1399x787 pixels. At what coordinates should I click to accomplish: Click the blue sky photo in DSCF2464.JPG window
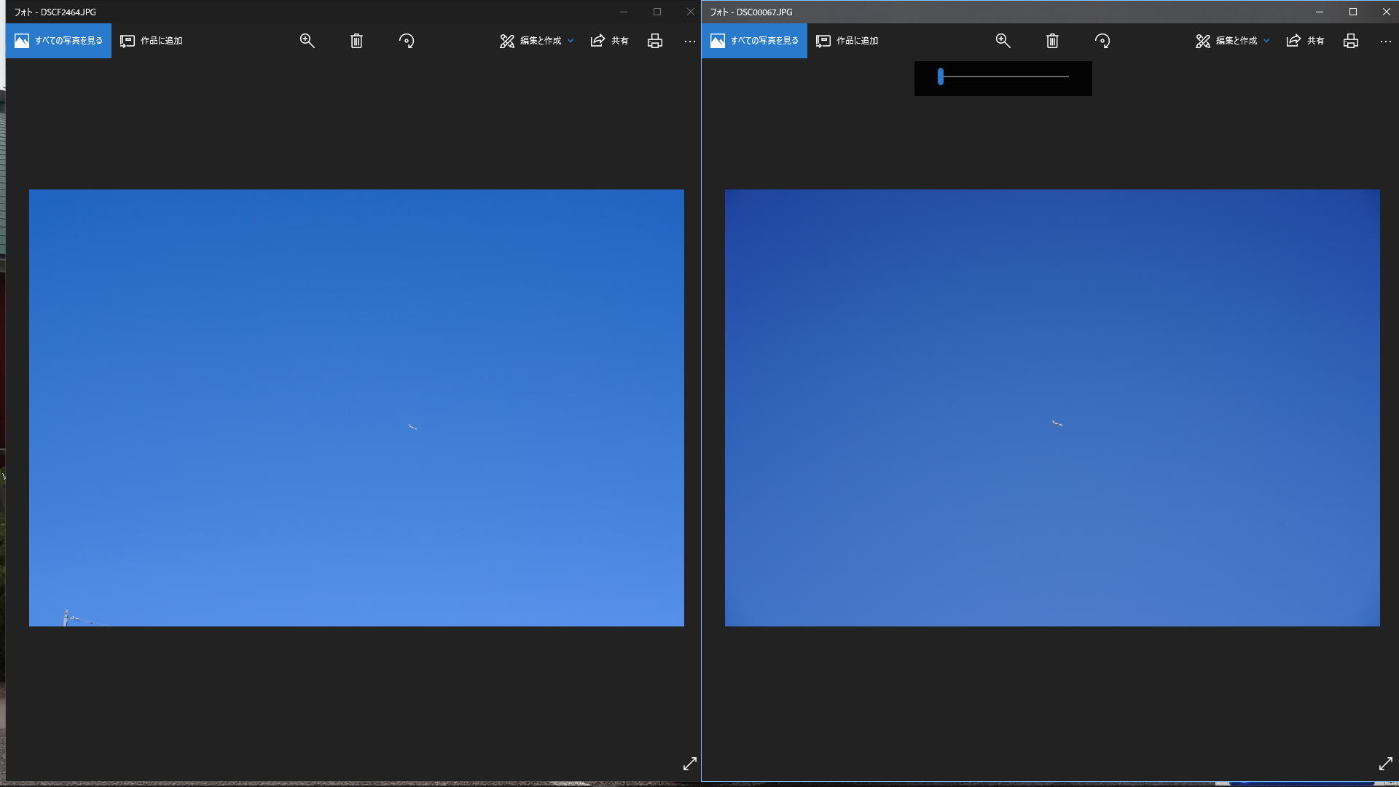click(x=356, y=407)
